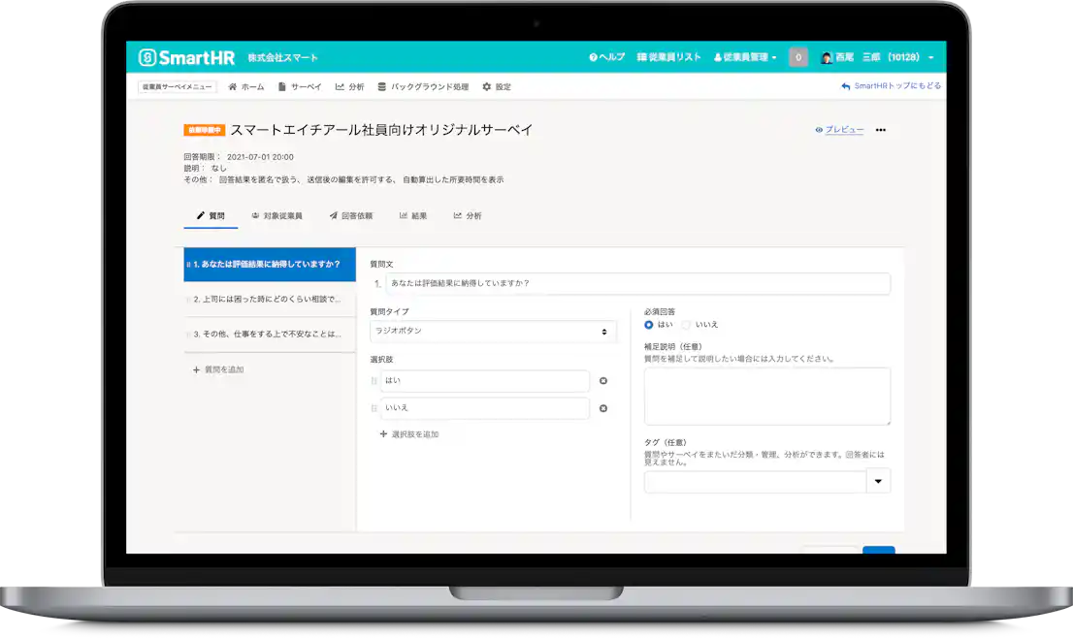
Task: Switch to the 結果 tab
Action: [411, 215]
